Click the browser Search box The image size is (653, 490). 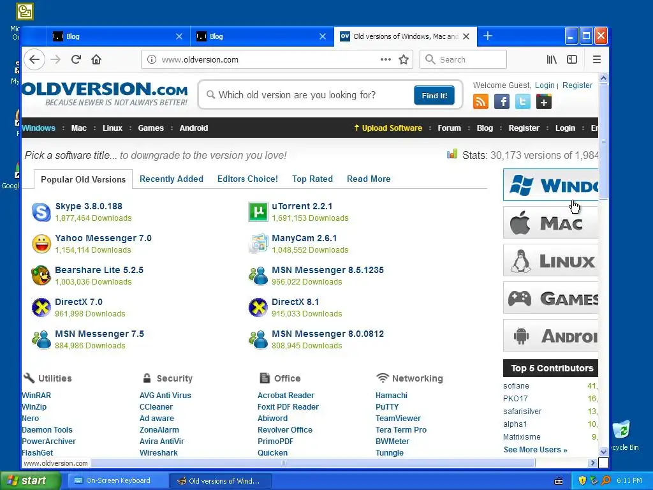(463, 59)
